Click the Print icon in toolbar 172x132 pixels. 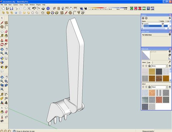click(43, 9)
